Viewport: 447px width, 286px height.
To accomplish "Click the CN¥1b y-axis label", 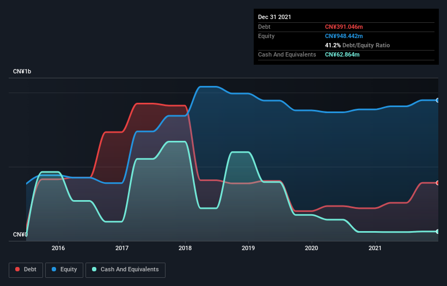I will 22,71.
